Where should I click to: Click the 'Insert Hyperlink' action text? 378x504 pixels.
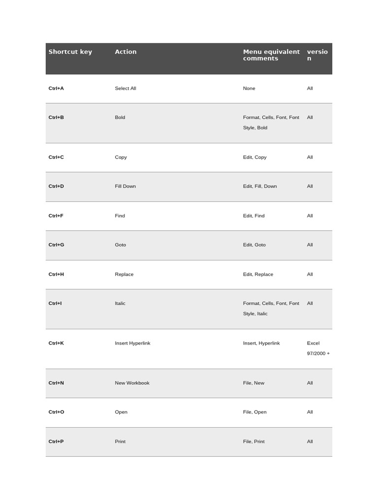[x=132, y=344]
